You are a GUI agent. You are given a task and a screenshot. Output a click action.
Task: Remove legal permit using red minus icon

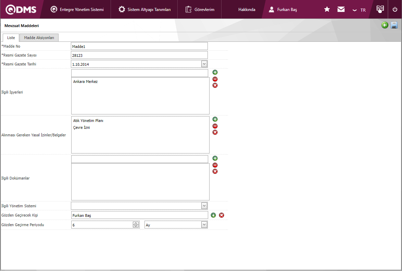pyautogui.click(x=215, y=126)
